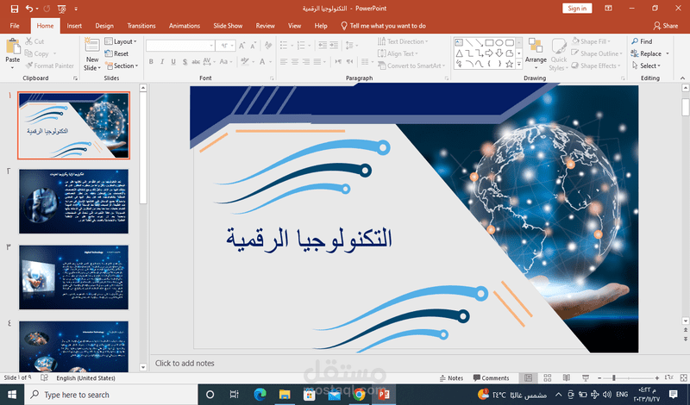The height and width of the screenshot is (405, 690).
Task: Expand the Select dropdown in Editing
Action: (646, 65)
